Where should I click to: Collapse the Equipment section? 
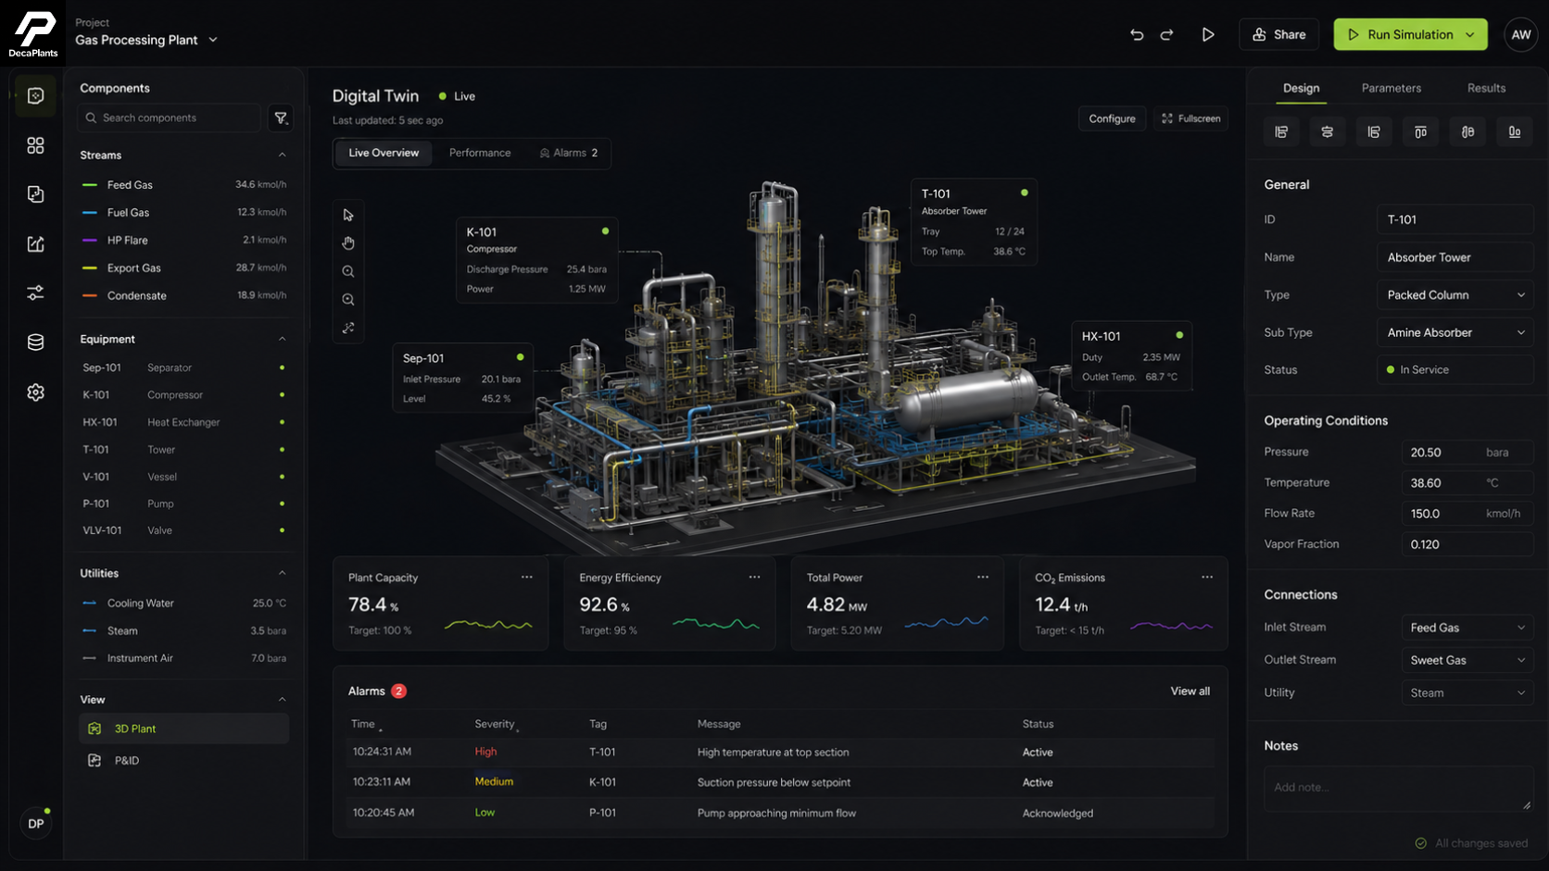pyautogui.click(x=282, y=339)
